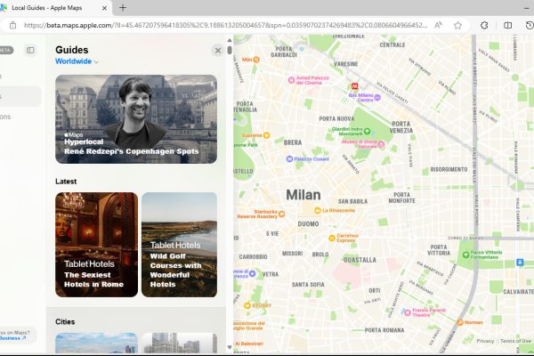Viewport: 534px width, 356px height.
Task: Select the STÜSSY store pin
Action: [247, 305]
